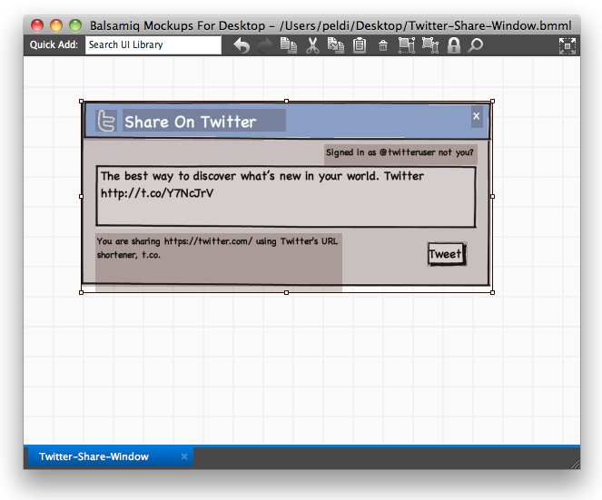Click the Delete trash icon

tap(383, 45)
